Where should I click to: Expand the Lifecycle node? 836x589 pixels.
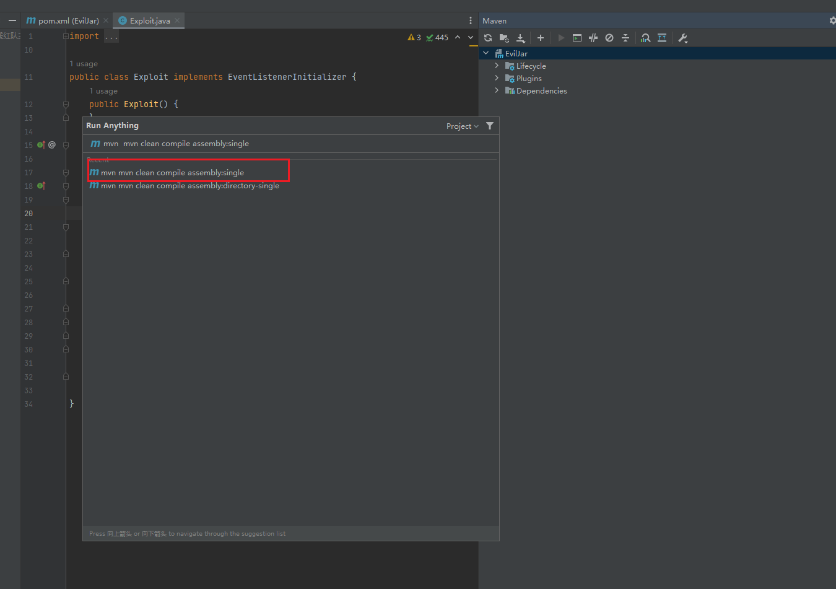(x=497, y=66)
